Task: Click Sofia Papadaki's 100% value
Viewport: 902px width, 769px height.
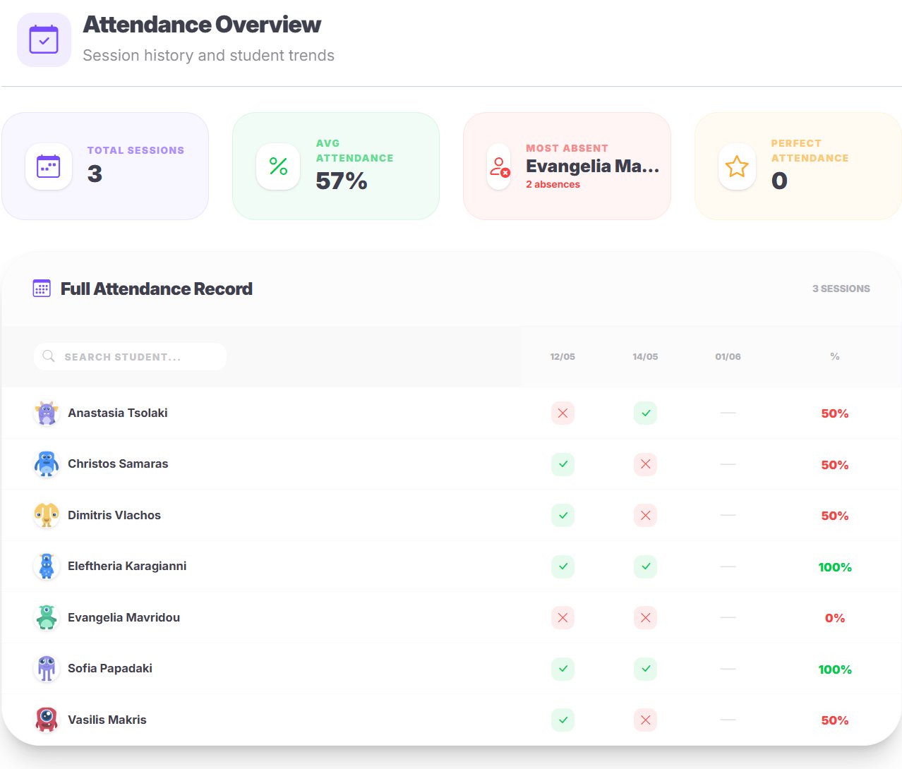Action: 835,670
